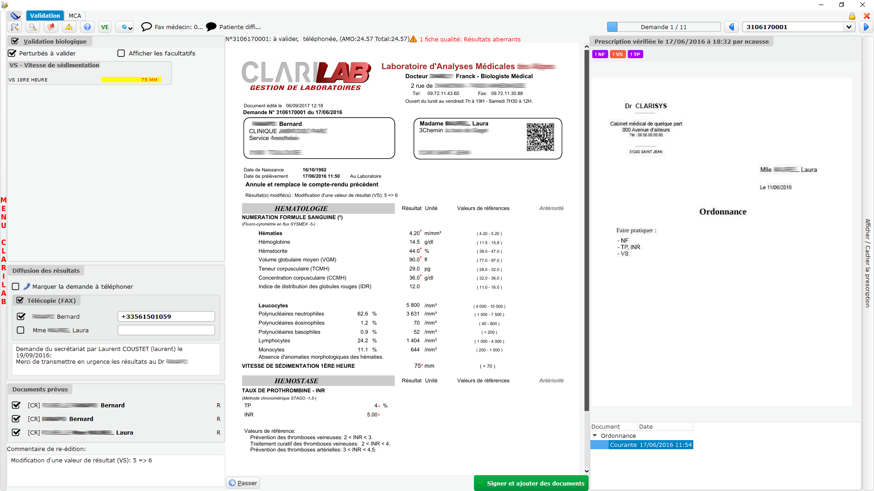
Task: Click the Document column header
Action: 614,426
